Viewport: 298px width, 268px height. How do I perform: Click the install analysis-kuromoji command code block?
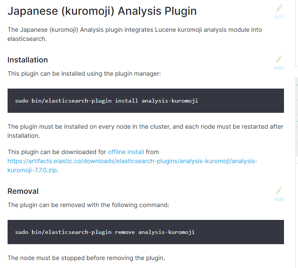tap(146, 101)
